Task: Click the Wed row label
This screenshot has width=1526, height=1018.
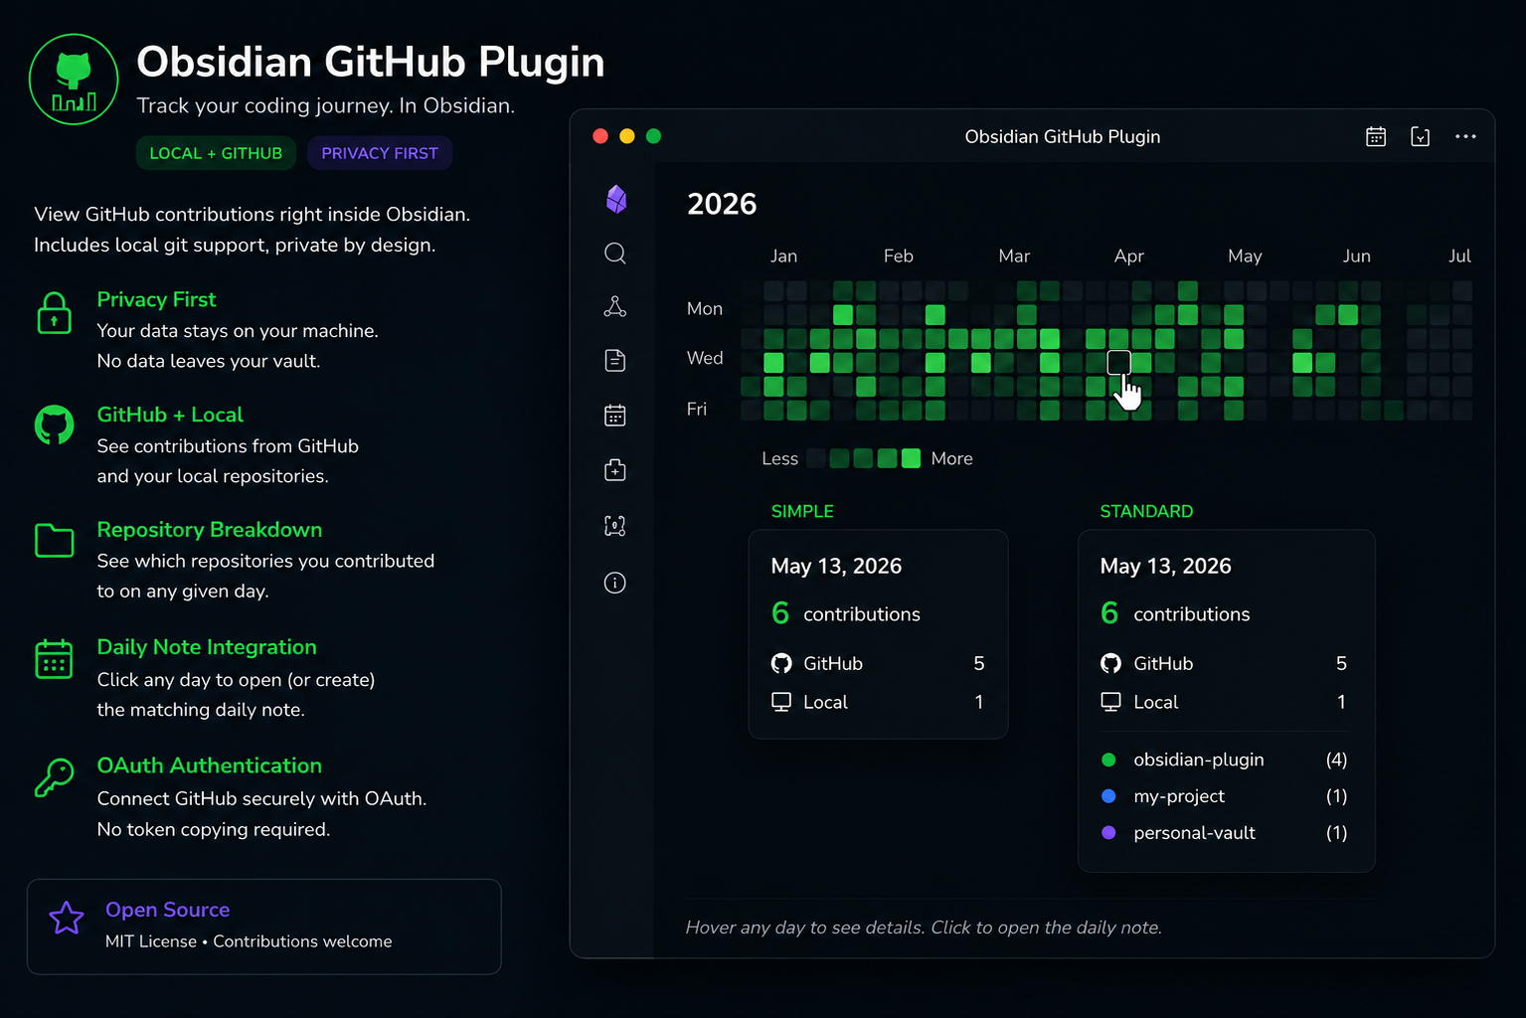Action: (x=705, y=358)
